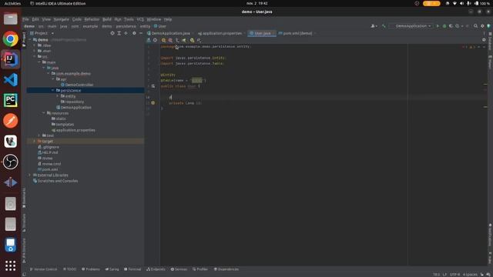This screenshot has height=277, width=493.
Task: Open Google Chrome from the dock
Action: click(x=10, y=39)
